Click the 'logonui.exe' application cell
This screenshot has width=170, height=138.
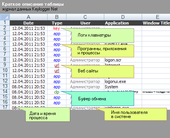coord(123,81)
